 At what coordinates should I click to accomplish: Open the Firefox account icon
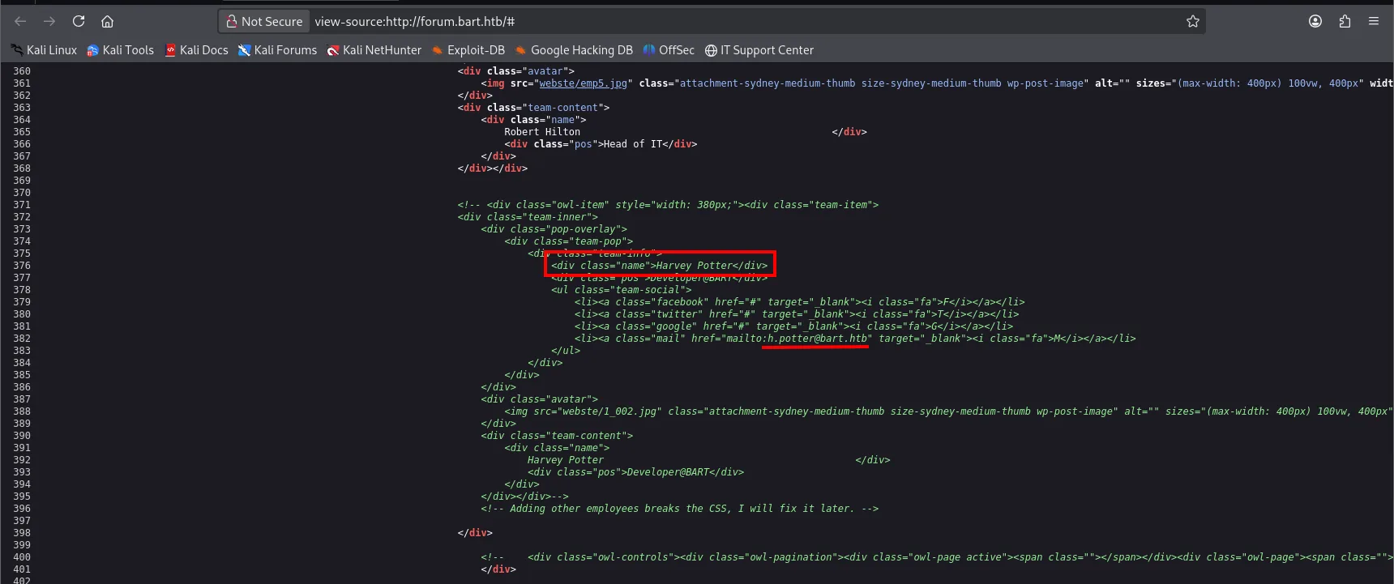pyautogui.click(x=1315, y=21)
